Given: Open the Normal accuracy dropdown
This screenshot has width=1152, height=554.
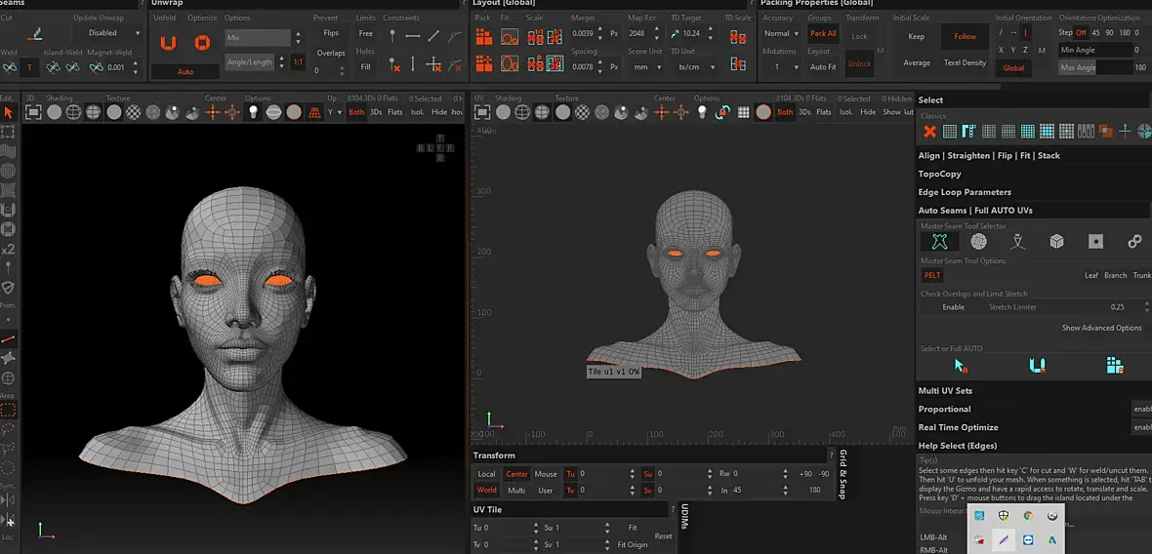Looking at the screenshot, I should click(x=780, y=33).
